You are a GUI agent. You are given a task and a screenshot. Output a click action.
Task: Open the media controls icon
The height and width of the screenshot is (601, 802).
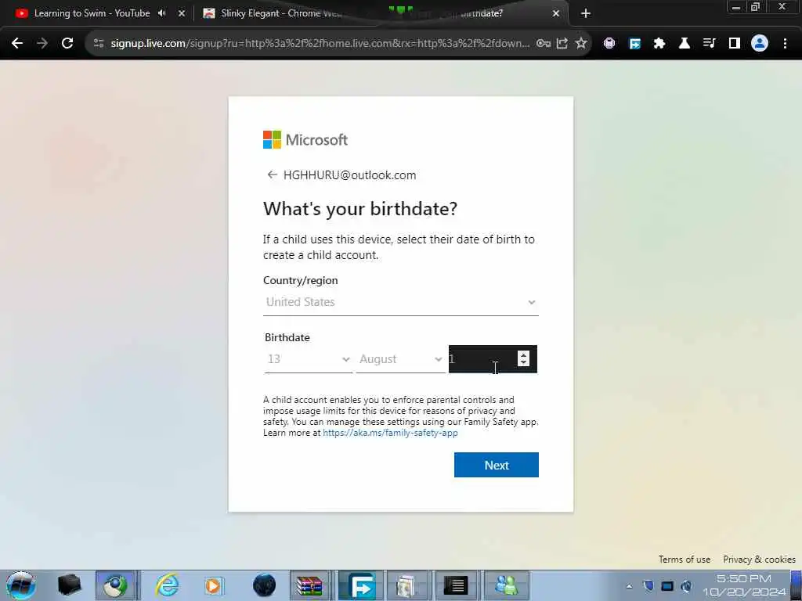click(x=710, y=44)
